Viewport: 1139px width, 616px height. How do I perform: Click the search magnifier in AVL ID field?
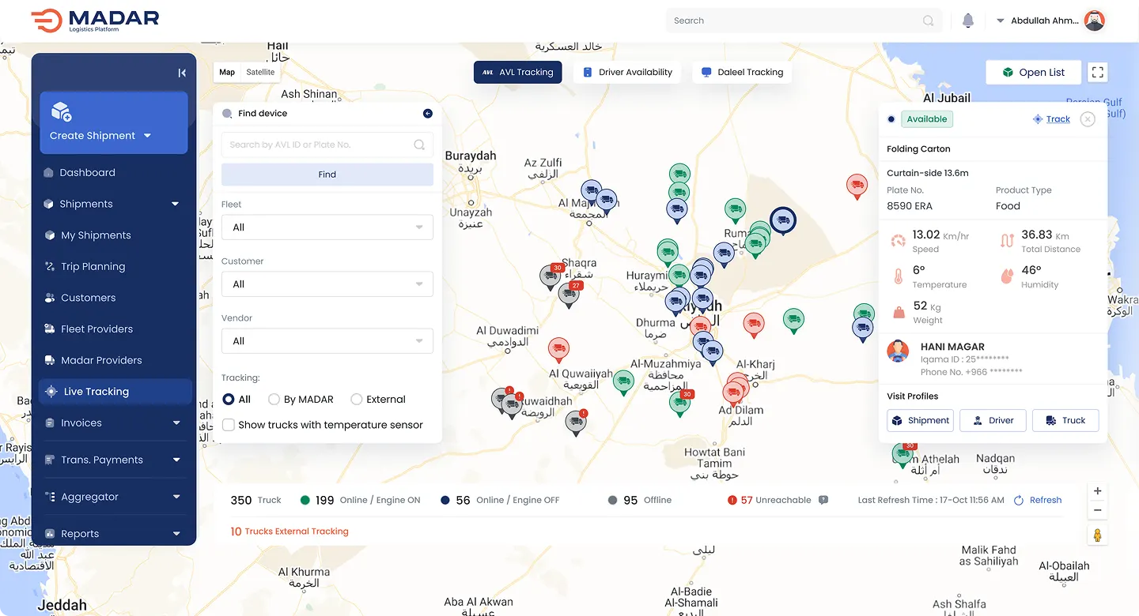point(419,145)
